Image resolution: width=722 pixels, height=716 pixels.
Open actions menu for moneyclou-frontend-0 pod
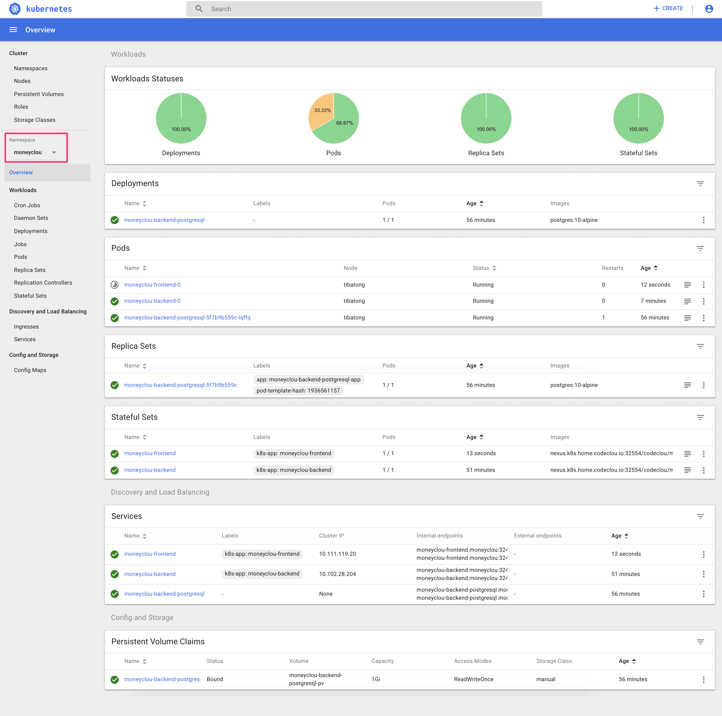pos(703,285)
